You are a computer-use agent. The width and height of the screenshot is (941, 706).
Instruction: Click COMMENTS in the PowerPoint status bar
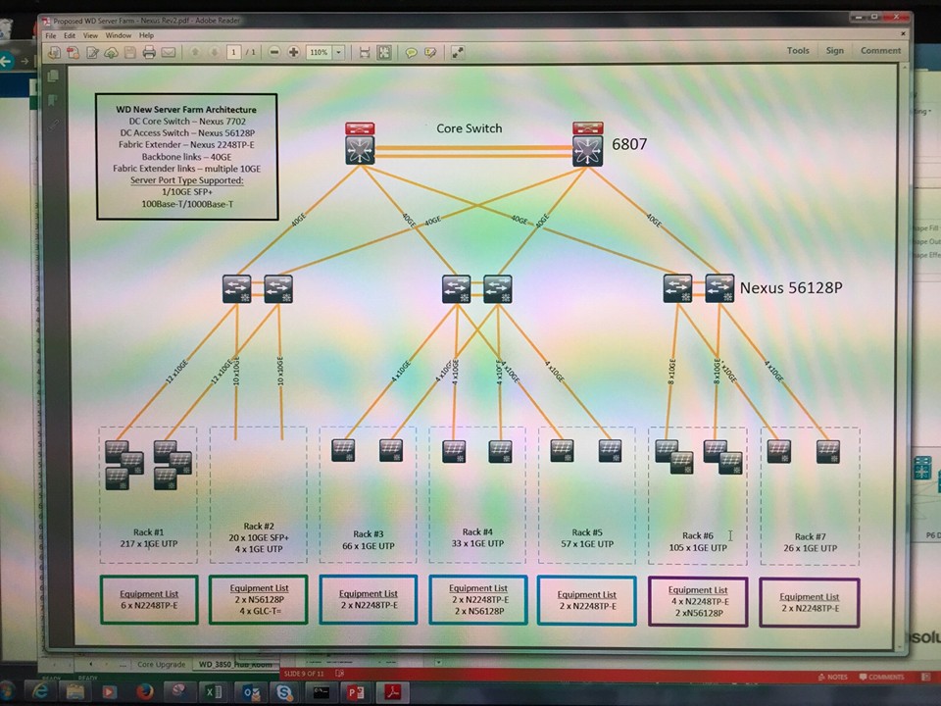tap(881, 677)
